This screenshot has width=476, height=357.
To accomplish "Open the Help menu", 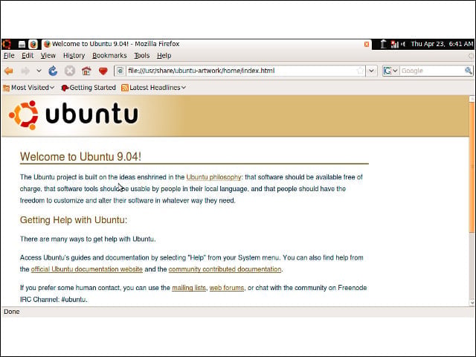I will 164,56.
